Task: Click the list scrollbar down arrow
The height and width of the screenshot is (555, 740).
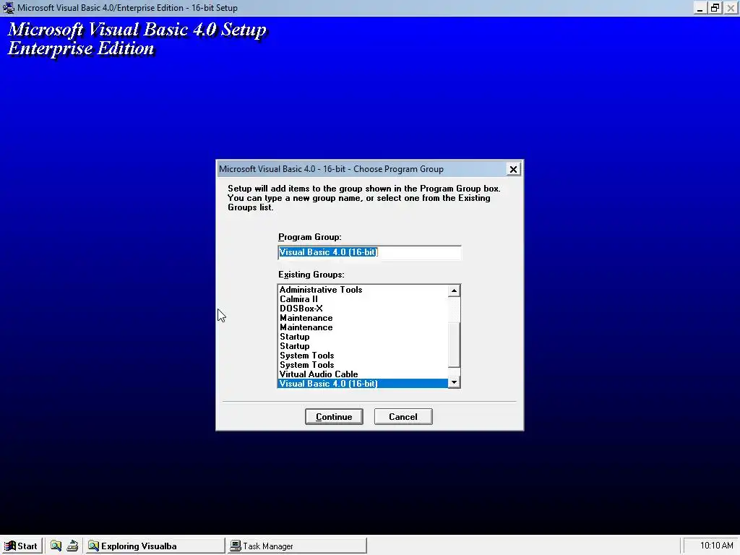Action: pyautogui.click(x=454, y=382)
